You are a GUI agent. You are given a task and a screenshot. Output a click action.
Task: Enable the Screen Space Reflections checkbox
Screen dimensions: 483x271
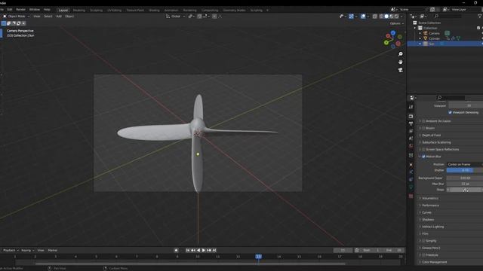[423, 149]
